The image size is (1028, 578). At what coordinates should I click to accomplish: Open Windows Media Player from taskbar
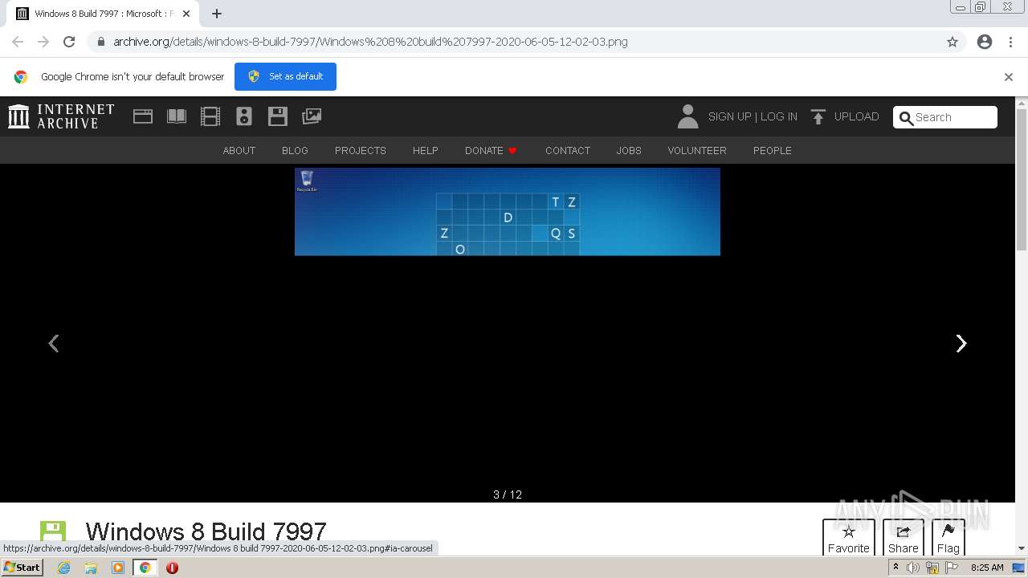118,568
